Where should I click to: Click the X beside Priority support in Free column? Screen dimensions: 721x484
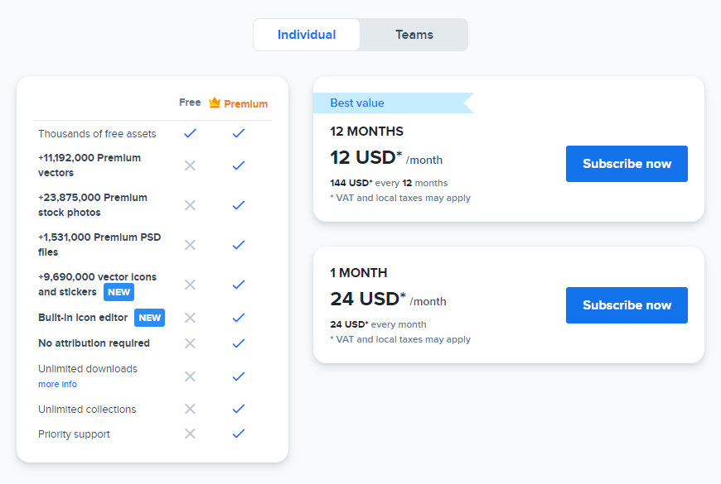pos(190,433)
